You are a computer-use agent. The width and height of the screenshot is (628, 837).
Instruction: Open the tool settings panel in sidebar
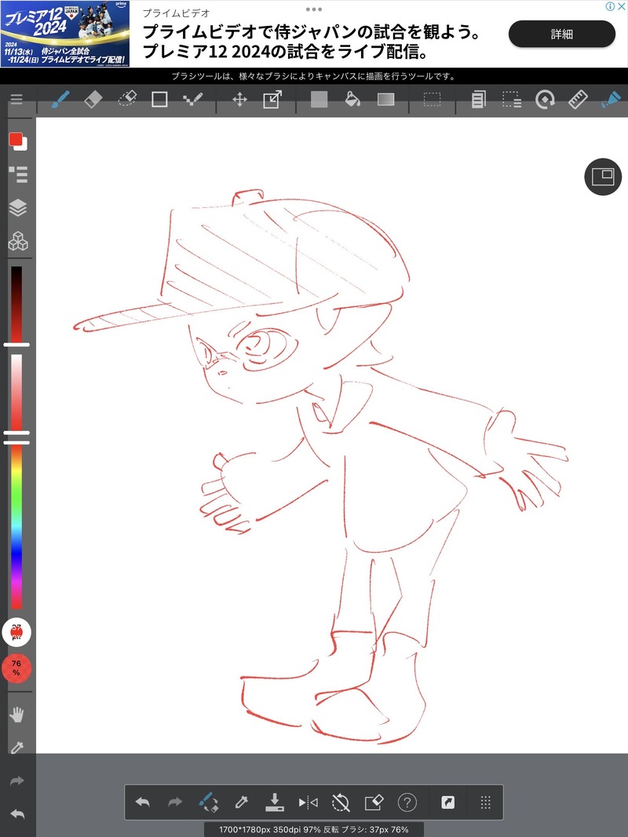click(x=18, y=174)
